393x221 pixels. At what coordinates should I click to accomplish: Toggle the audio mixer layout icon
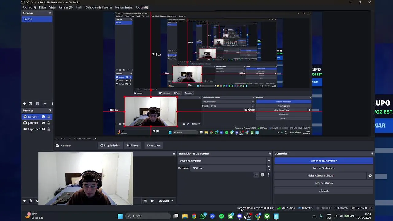coord(145,201)
